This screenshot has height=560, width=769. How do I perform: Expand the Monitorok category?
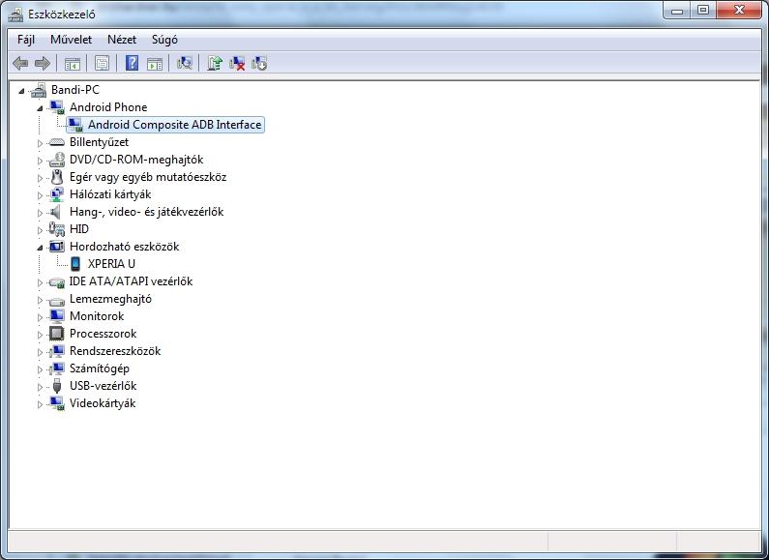pos(40,317)
